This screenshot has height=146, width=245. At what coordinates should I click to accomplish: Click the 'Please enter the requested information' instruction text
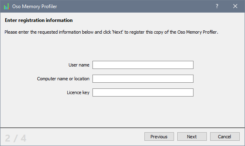coord(111,32)
